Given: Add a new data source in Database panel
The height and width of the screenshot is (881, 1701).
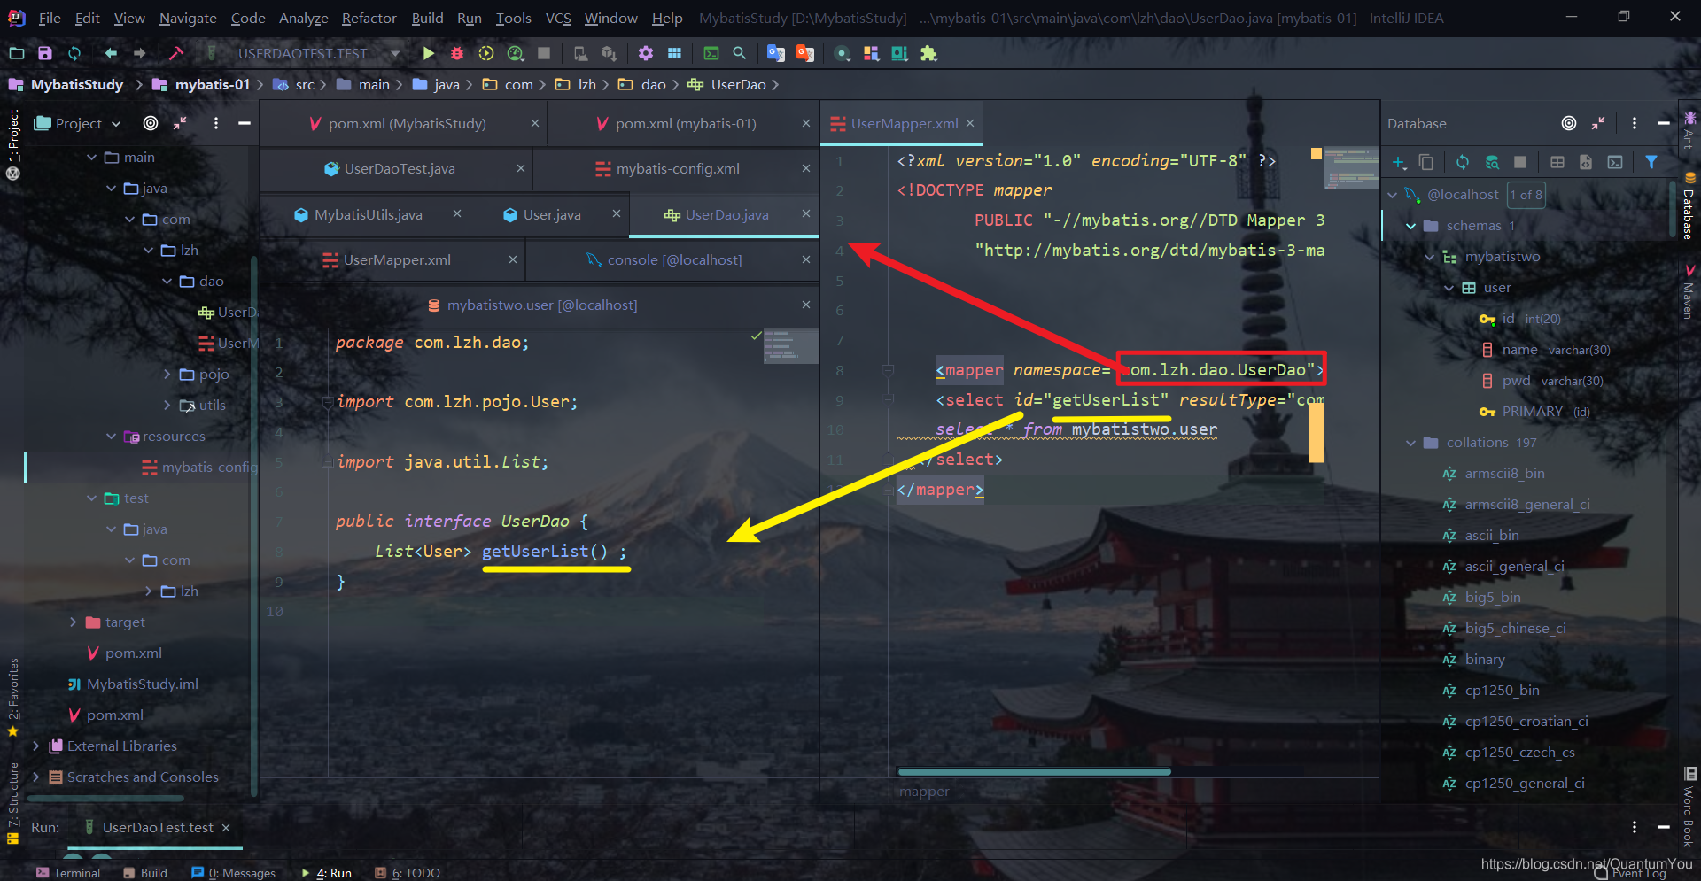Looking at the screenshot, I should point(1399,162).
